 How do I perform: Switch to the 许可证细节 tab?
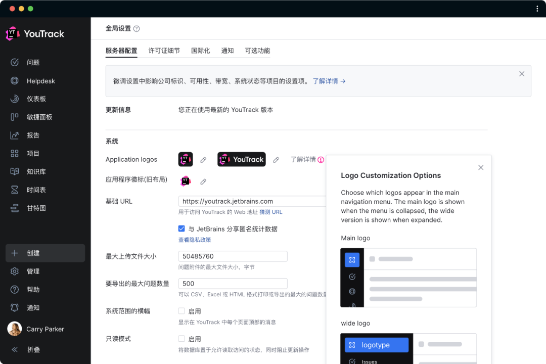click(164, 51)
